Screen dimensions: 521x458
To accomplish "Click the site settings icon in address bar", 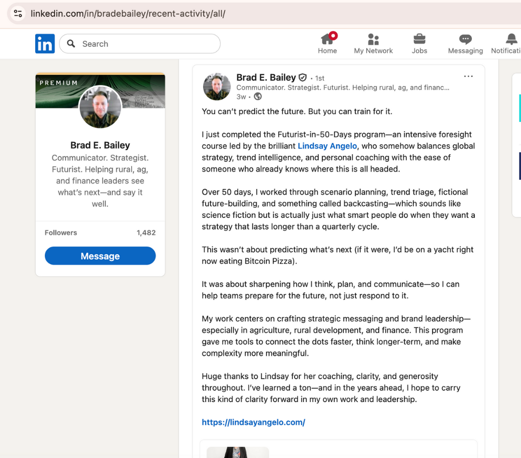I will pyautogui.click(x=18, y=13).
